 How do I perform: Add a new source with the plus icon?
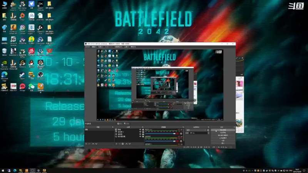click(116, 144)
